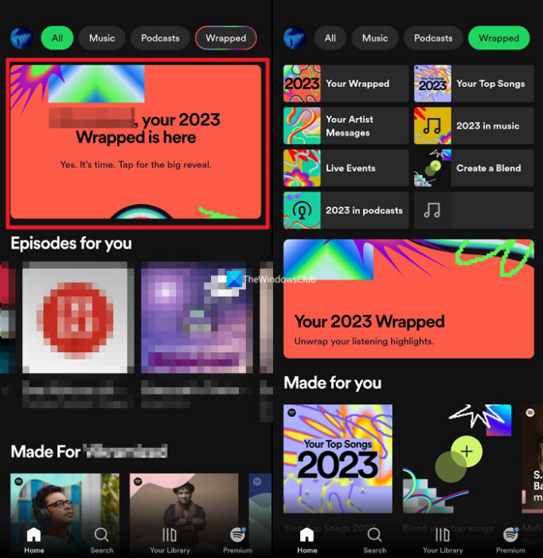
Task: Tap the 2023 artwork on Your Wrapped tile
Action: pos(302,84)
